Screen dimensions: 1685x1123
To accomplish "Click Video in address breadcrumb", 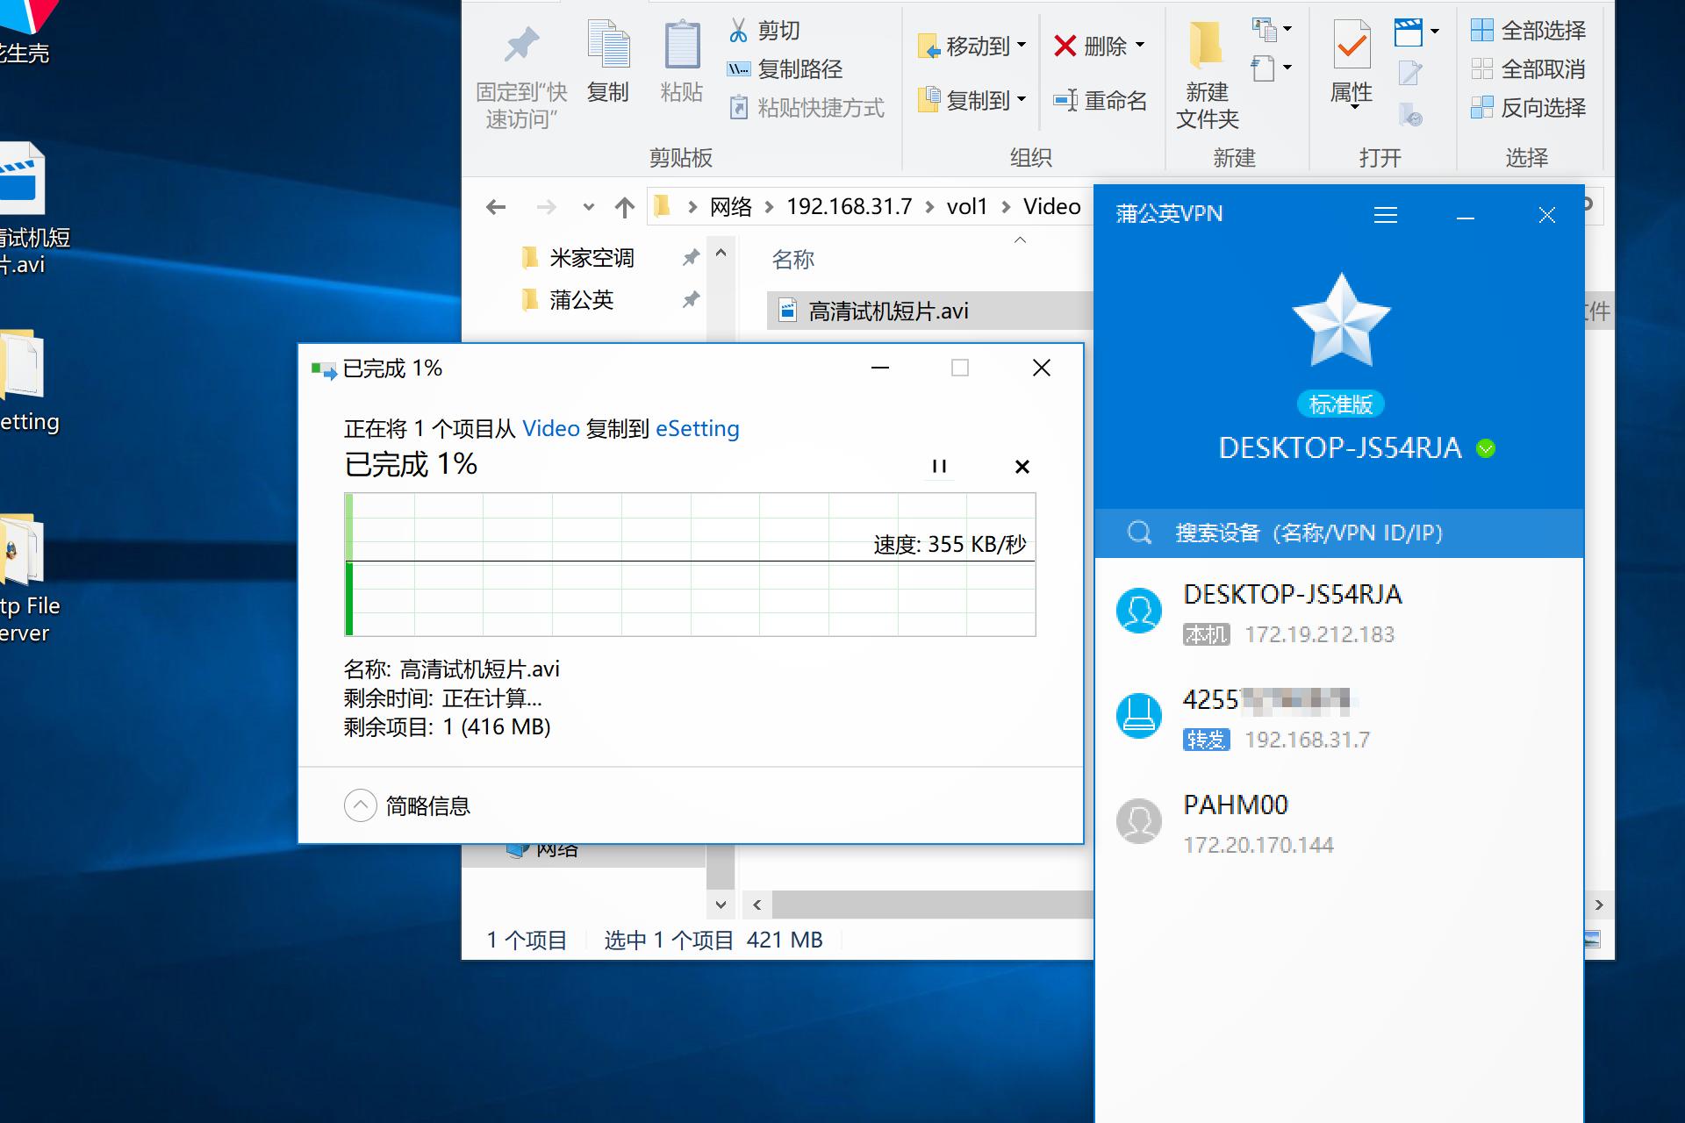I will coord(1051,207).
